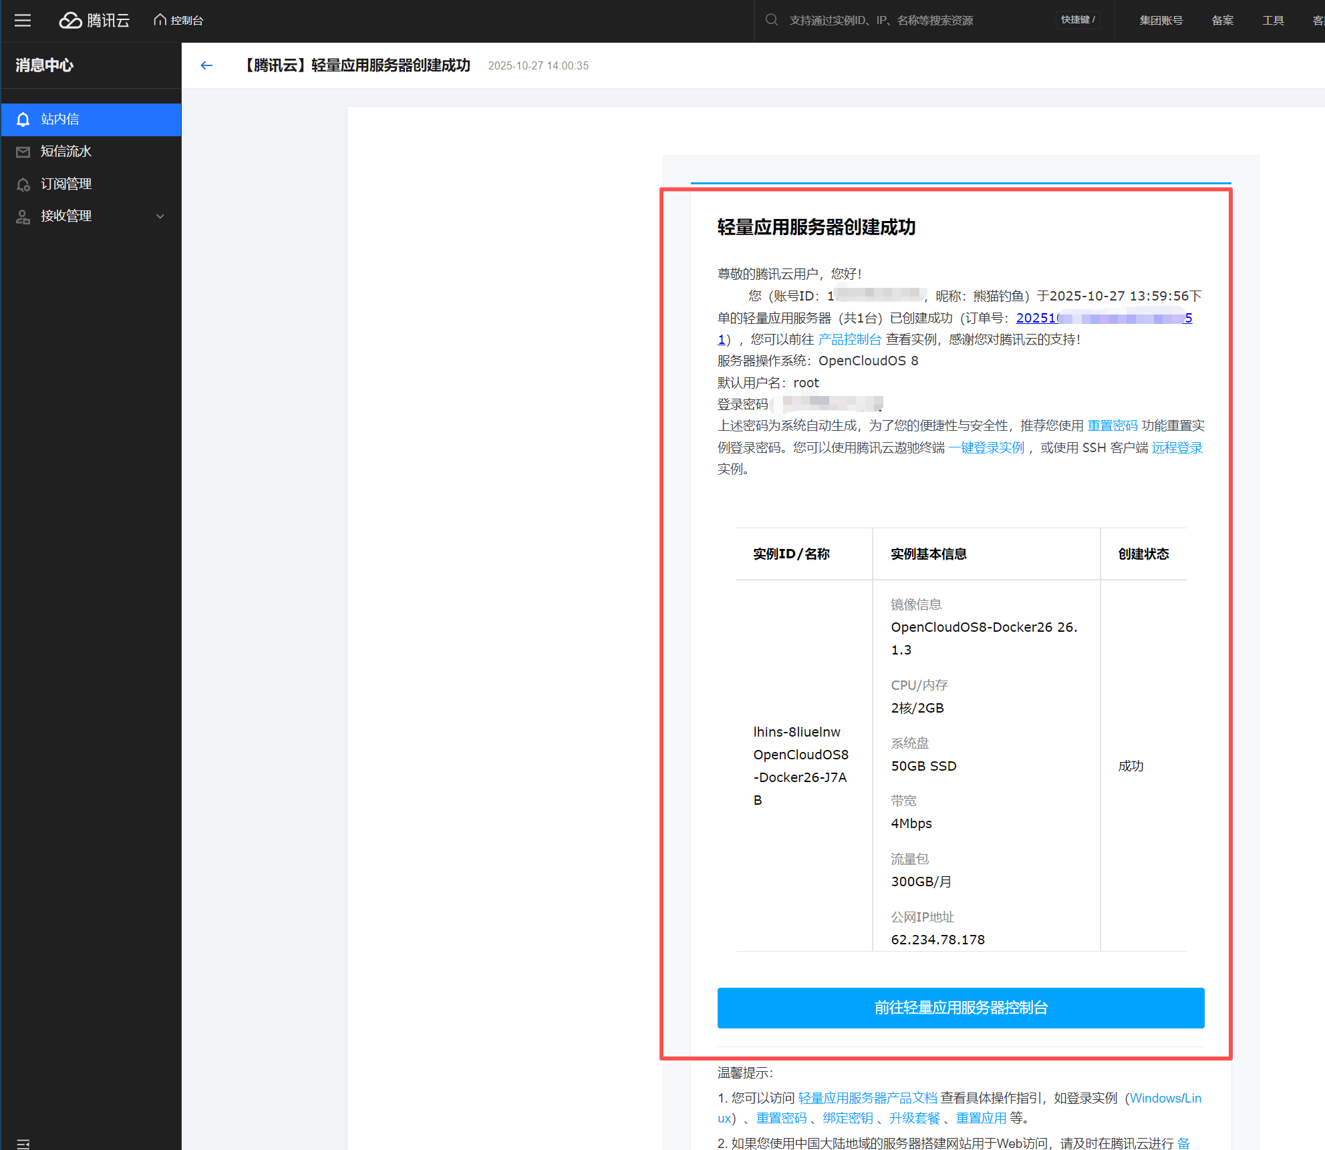Click the 前往轻量应用服务器控制台 button
The image size is (1325, 1150).
coord(960,1007)
